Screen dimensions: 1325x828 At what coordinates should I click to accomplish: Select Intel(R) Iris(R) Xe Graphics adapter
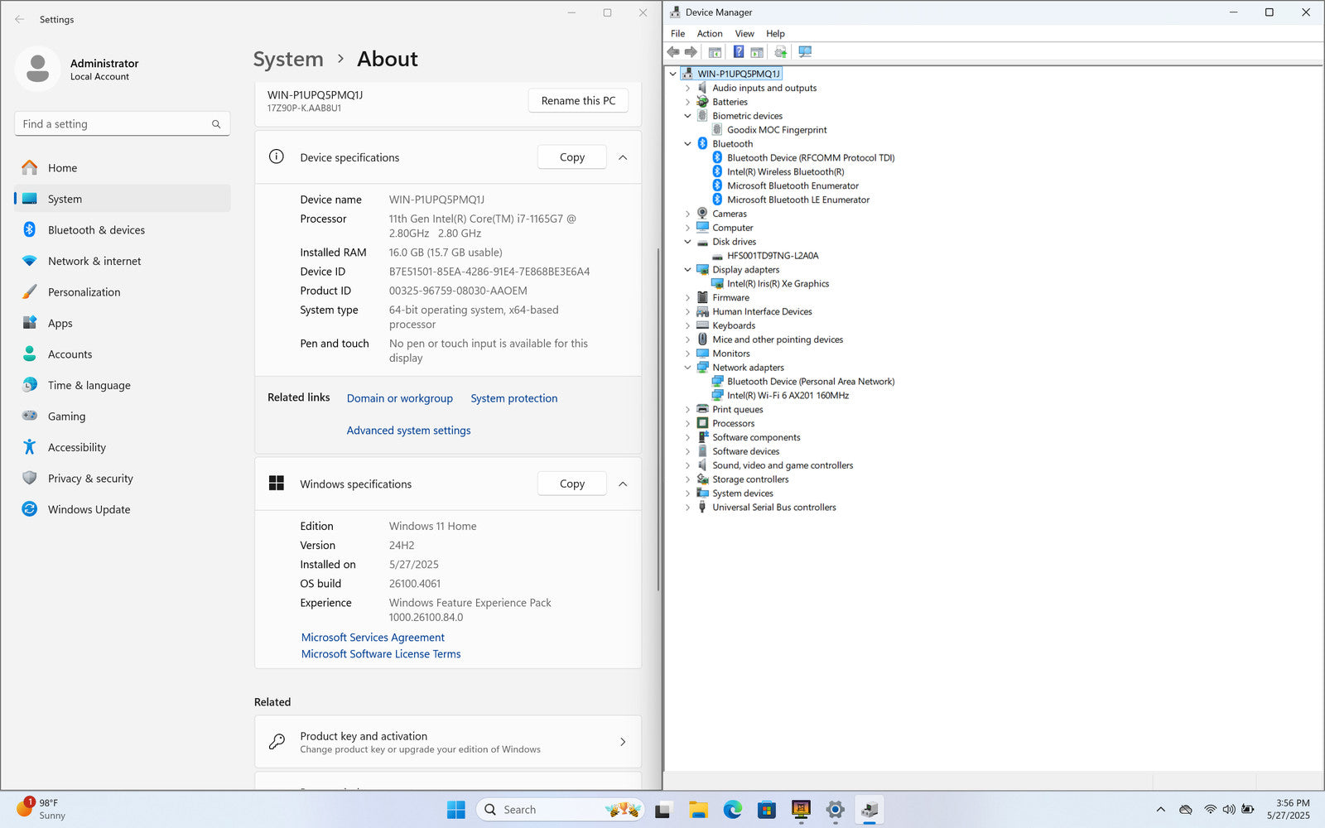coord(778,284)
